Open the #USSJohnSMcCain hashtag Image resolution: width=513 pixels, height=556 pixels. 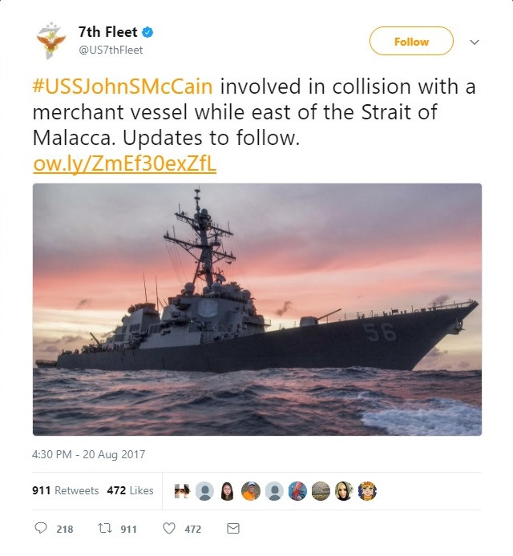pyautogui.click(x=123, y=87)
